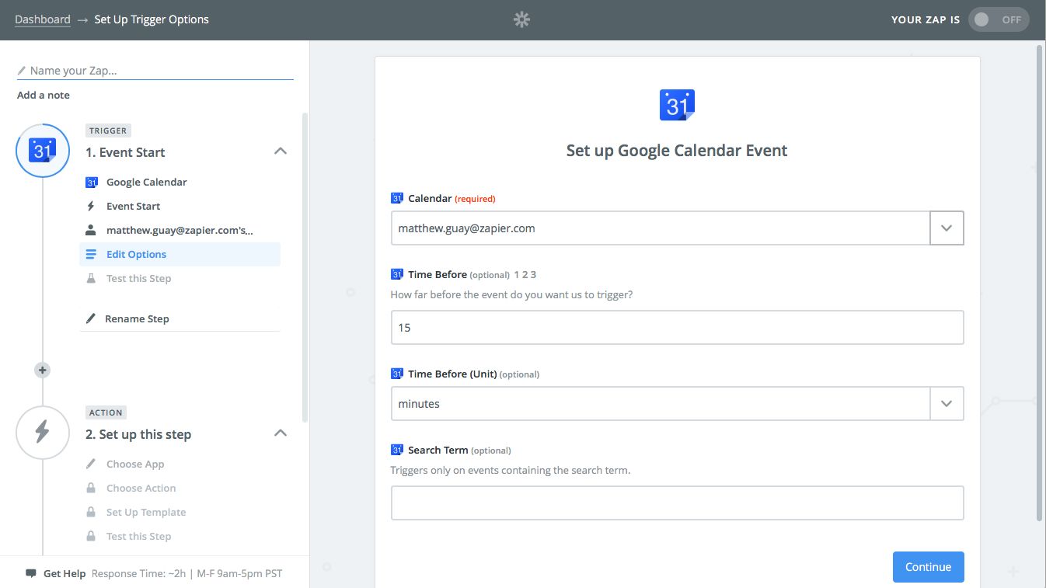Collapse the Event Start trigger section
The image size is (1046, 588).
click(281, 151)
